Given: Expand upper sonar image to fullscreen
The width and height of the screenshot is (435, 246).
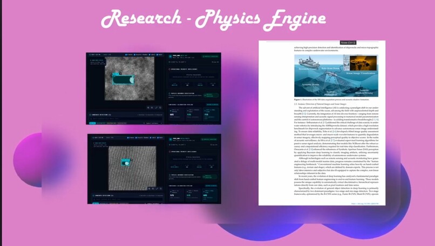Looking at the screenshot, I should pyautogui.click(x=157, y=108).
